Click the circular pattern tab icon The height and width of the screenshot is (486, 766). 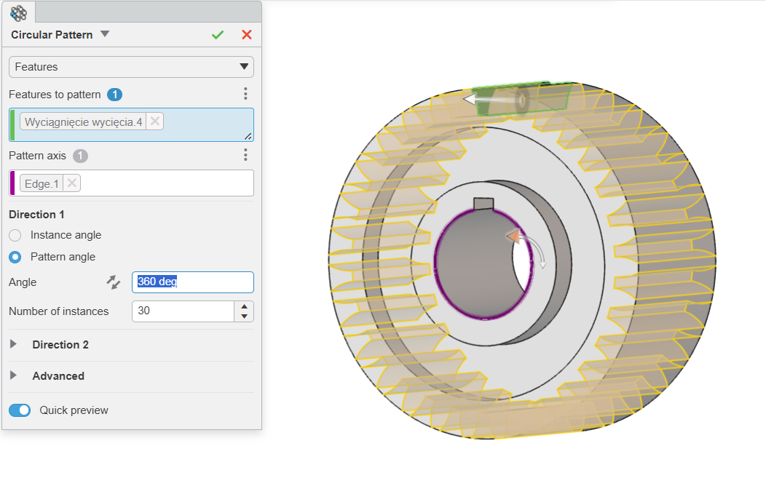click(x=18, y=12)
